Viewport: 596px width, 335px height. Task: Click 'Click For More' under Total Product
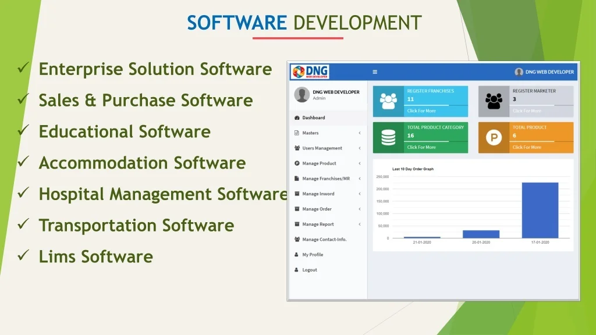click(527, 148)
